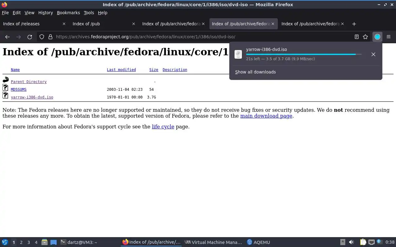This screenshot has height=247, width=396.
Task: Close the 'Index of /pub' tab
Action: click(x=134, y=24)
